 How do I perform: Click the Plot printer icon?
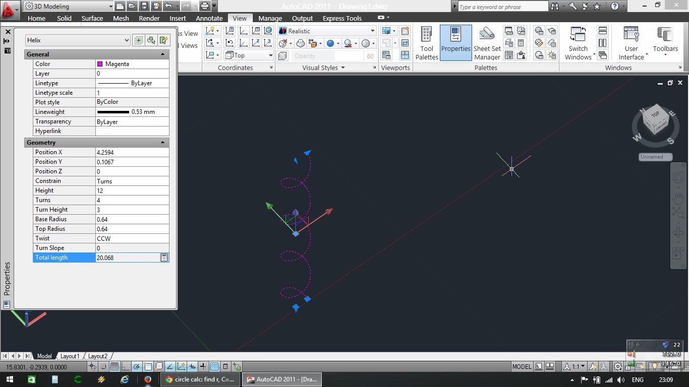[x=204, y=6]
